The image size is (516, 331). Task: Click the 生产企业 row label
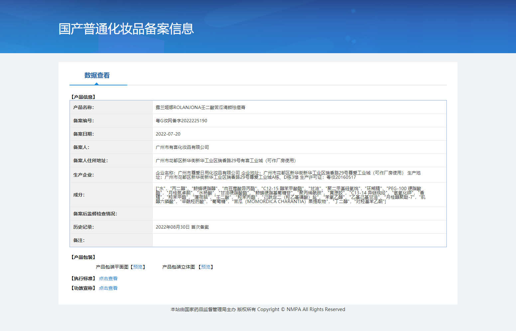coord(83,175)
